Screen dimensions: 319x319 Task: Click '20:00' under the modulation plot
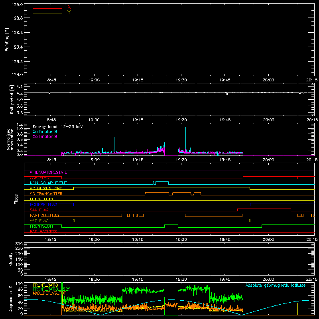point(268,160)
